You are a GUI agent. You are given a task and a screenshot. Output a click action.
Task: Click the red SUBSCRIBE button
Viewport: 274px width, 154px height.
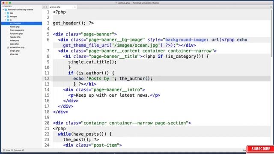pos(261,149)
